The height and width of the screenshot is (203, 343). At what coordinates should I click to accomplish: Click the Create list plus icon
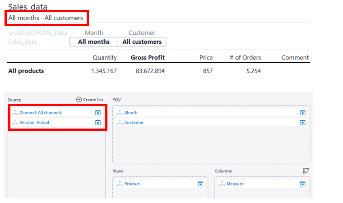(79, 100)
